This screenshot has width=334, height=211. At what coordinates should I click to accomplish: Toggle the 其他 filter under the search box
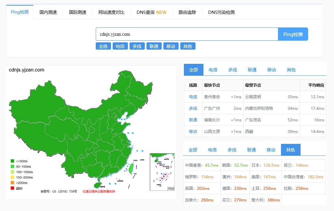[188, 46]
